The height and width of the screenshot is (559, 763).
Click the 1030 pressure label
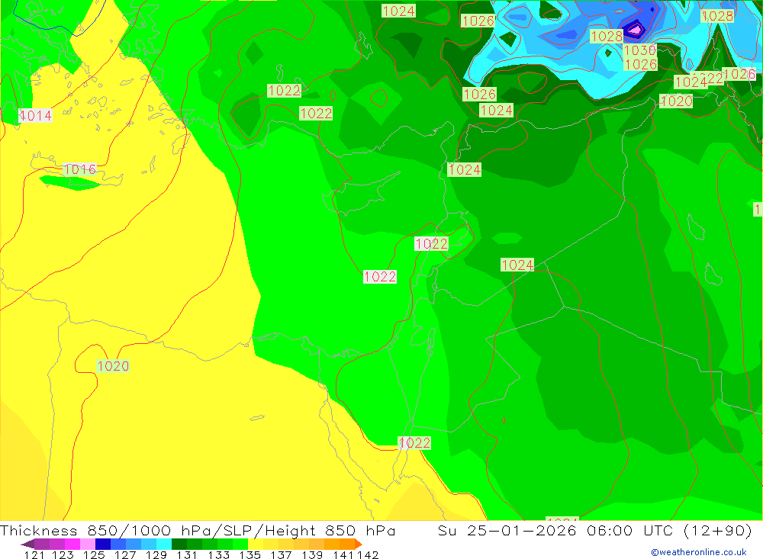pyautogui.click(x=640, y=50)
